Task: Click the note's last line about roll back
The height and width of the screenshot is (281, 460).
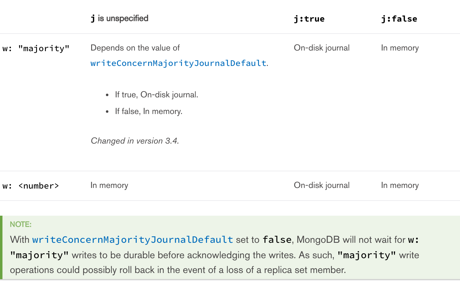Action: [178, 270]
